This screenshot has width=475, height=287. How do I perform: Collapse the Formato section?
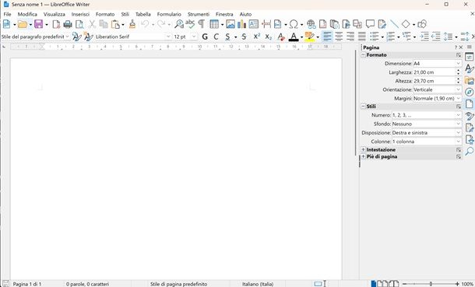pyautogui.click(x=363, y=55)
